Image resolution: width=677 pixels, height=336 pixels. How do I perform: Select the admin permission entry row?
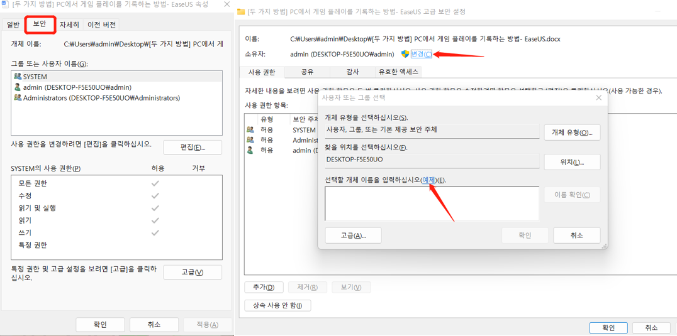pos(281,150)
